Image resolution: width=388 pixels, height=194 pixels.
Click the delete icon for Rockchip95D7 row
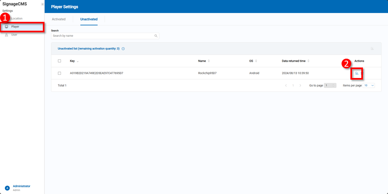(361, 73)
